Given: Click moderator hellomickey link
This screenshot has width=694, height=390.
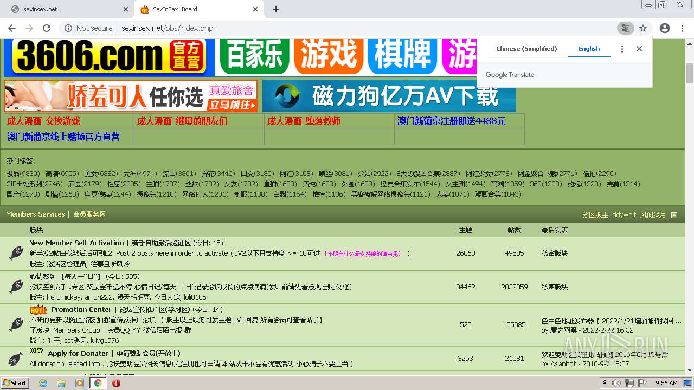Looking at the screenshot, I should pos(64,297).
